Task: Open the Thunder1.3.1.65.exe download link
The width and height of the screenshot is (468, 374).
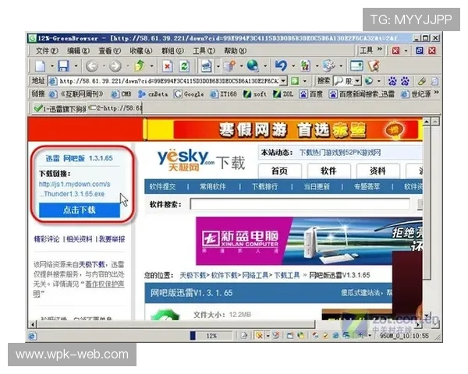Action: click(74, 189)
